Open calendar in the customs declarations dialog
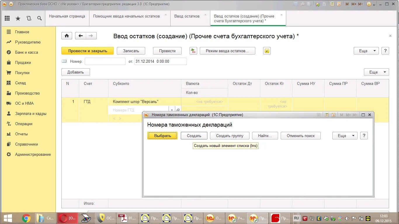The width and height of the screenshot is (399, 224). click(x=334, y=115)
